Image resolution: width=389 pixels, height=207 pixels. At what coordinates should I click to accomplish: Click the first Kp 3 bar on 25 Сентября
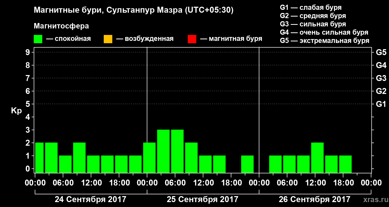[x=163, y=151]
